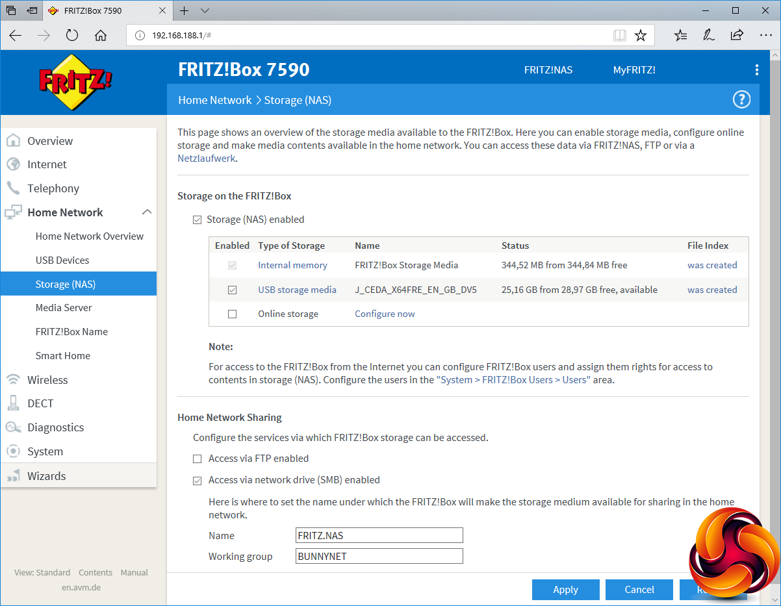The image size is (781, 606).
Task: Open the Add notes pen icon
Action: (709, 36)
